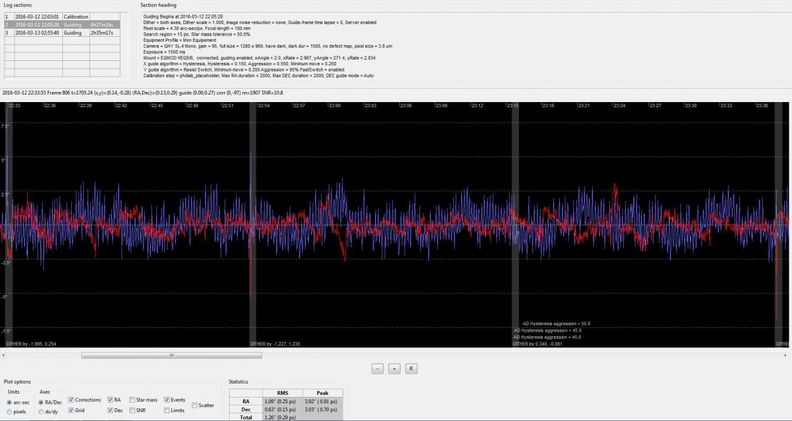
Task: Click the 22:45 time label on graph
Action: 156,106
